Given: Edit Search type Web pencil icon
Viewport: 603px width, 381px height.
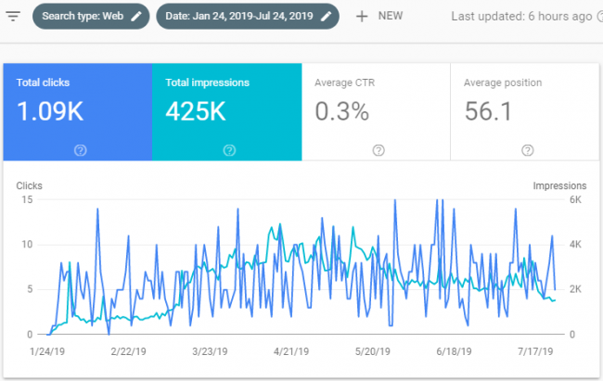Looking at the screenshot, I should 136,16.
